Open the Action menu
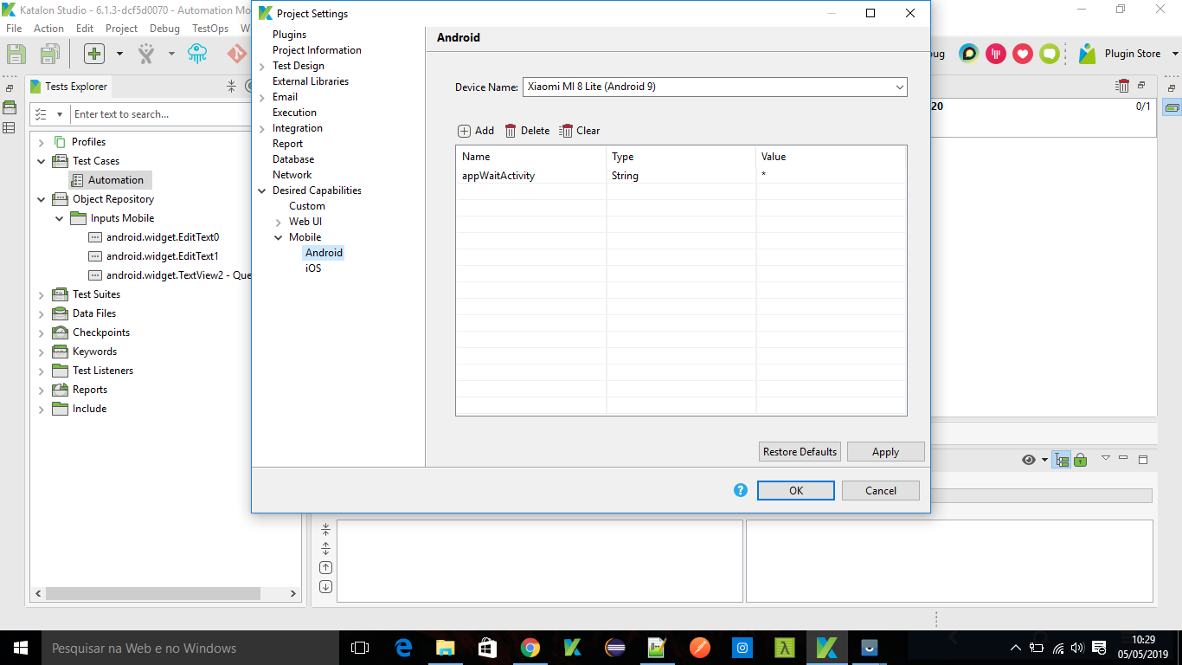Screen dimensions: 1182x665 coord(48,29)
